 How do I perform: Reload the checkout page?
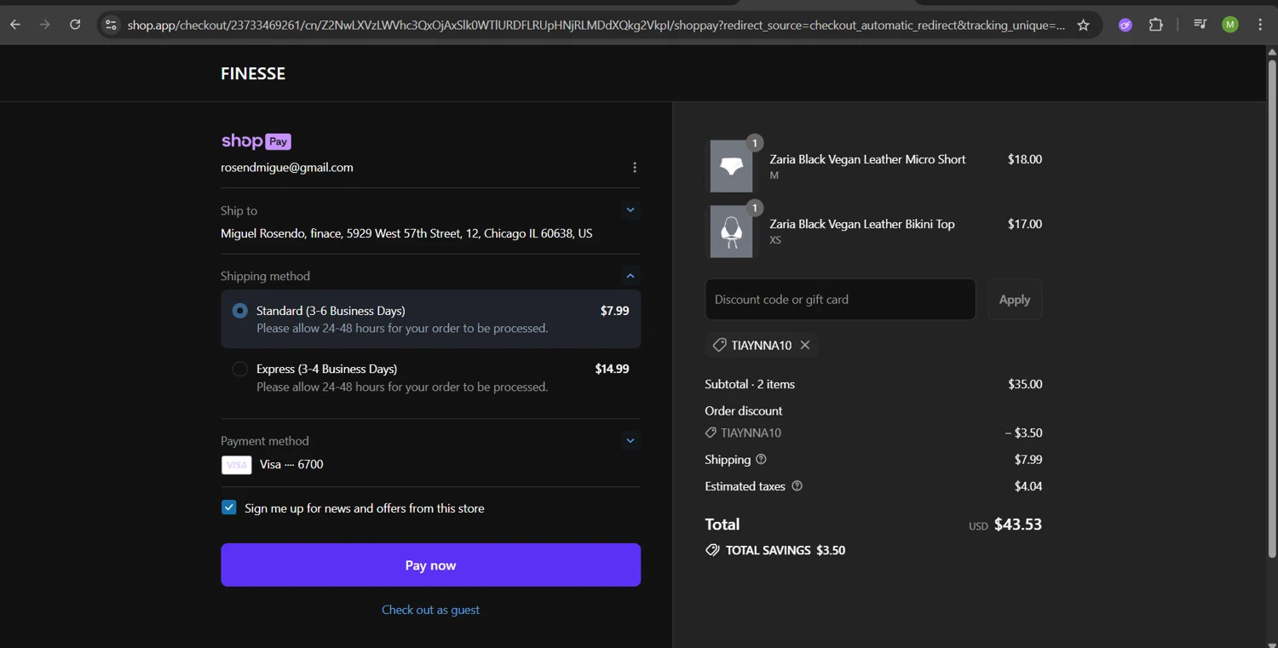75,25
